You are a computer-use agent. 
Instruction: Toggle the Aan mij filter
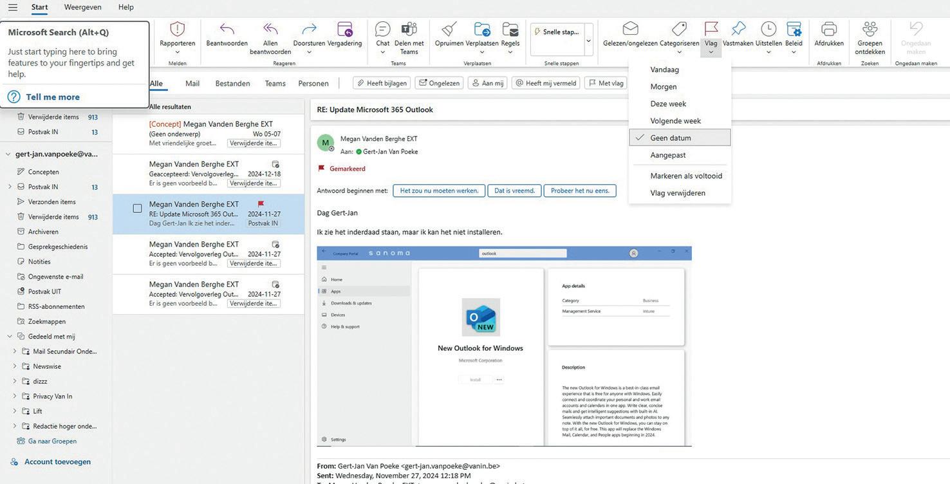click(488, 83)
